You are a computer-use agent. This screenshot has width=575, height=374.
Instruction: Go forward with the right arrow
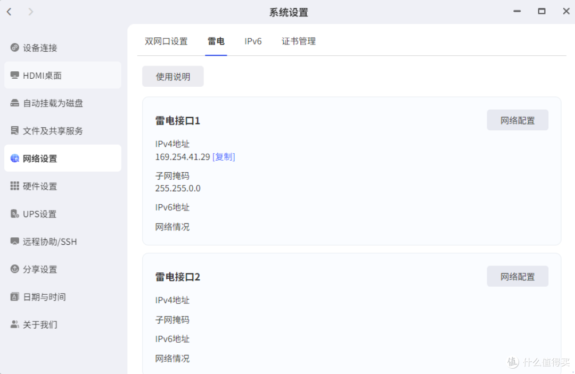31,12
